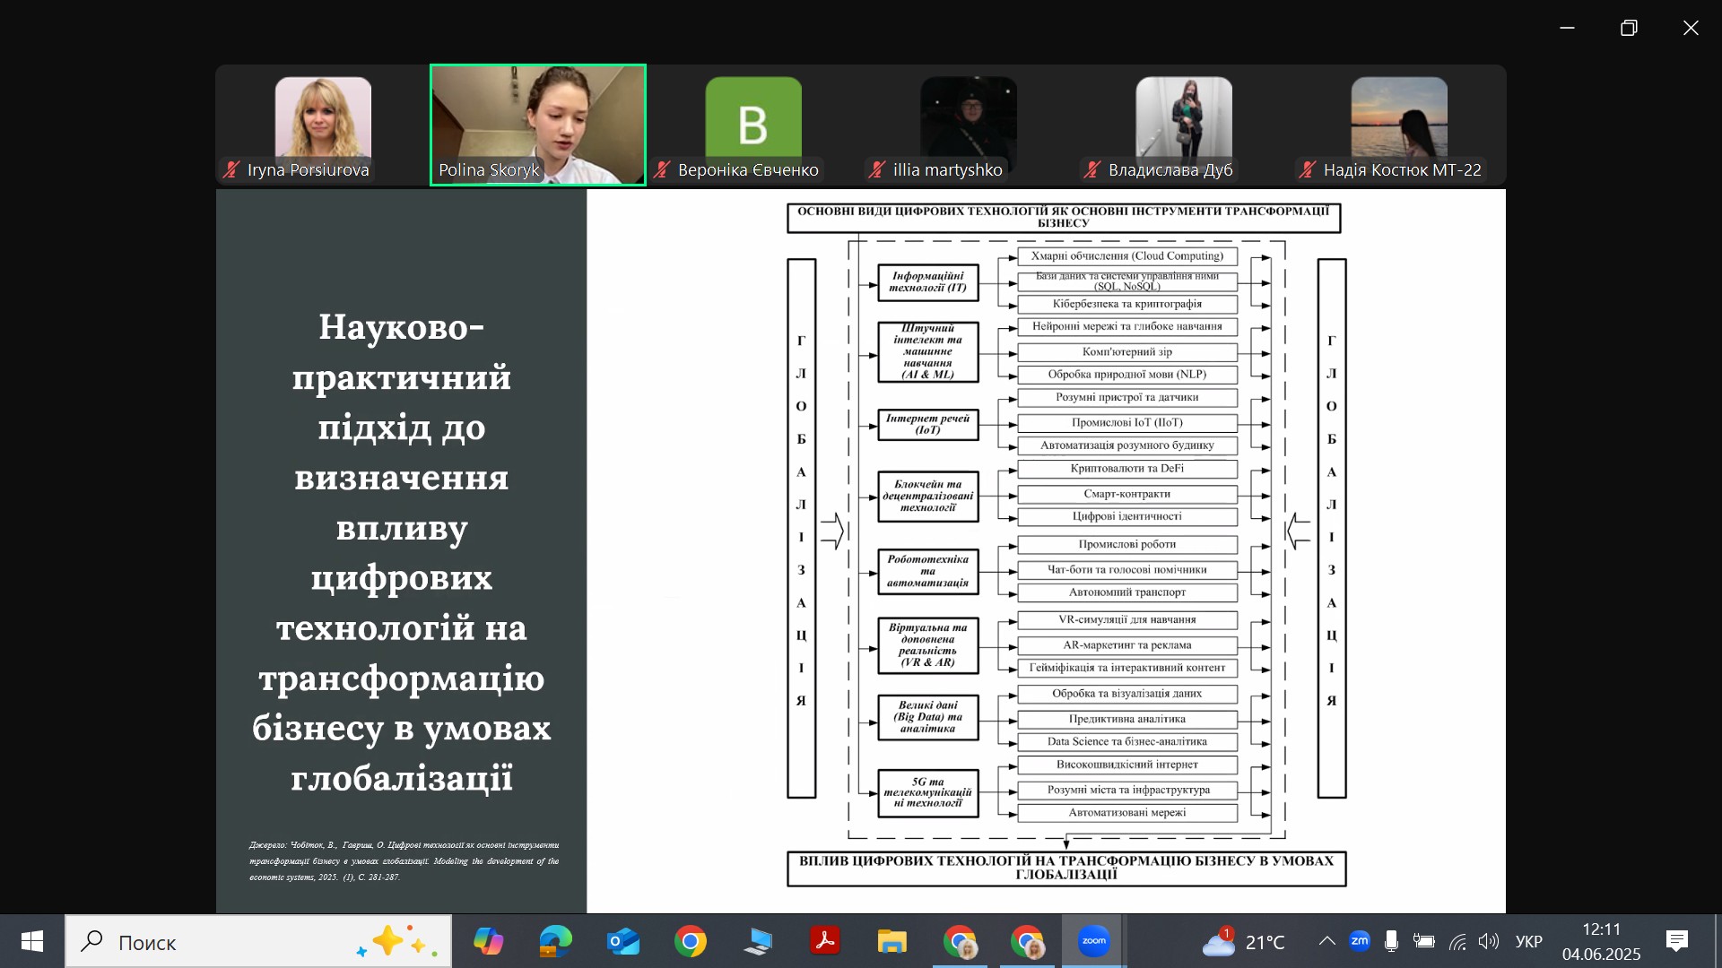
Task: Click the volume speaker icon
Action: (1489, 941)
